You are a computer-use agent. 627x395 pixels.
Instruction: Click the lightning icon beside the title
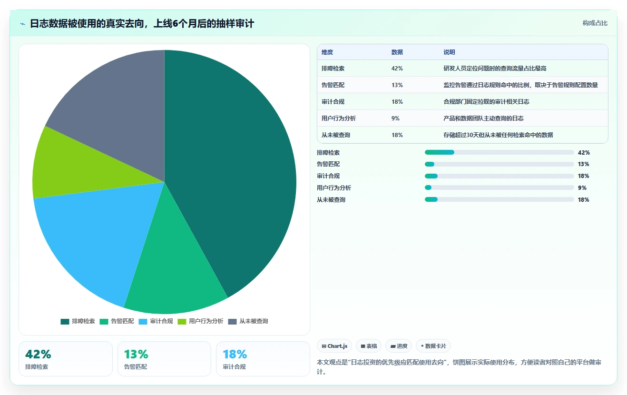coord(22,24)
